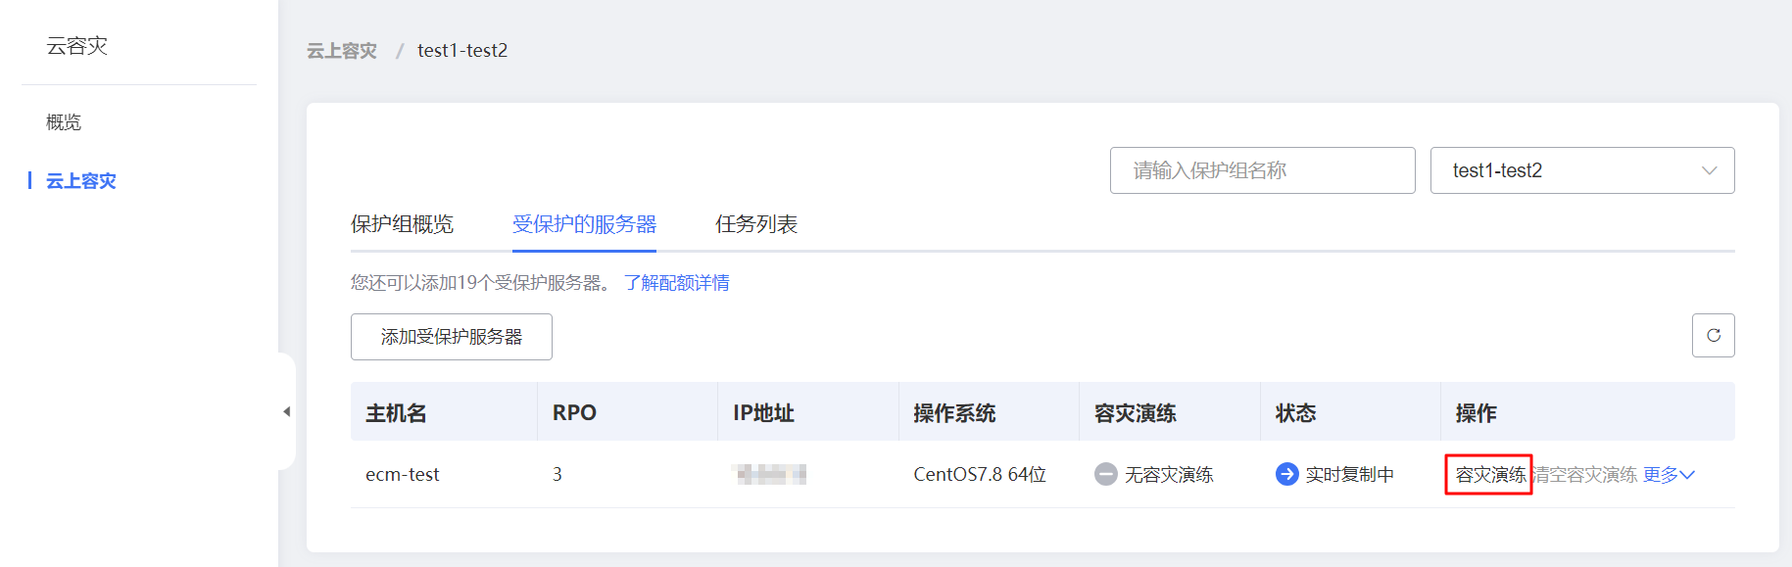The width and height of the screenshot is (1792, 567).
Task: Switch to the 保护组概览 tab
Action: [x=402, y=224]
